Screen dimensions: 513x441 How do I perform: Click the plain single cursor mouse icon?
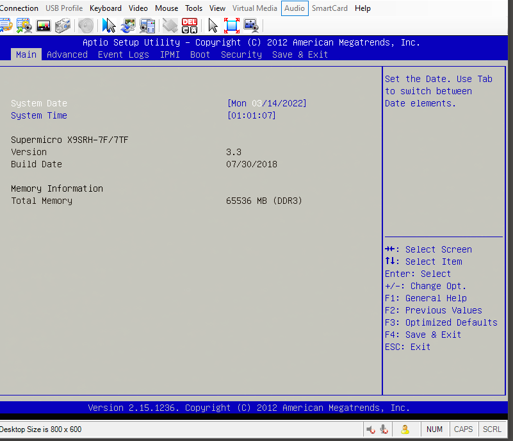(213, 26)
